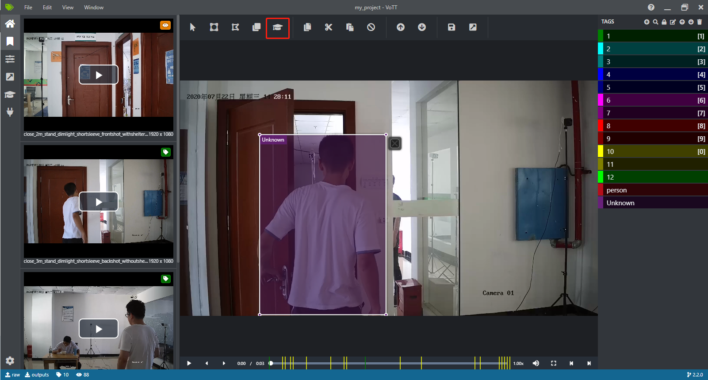Viewport: 708px width, 380px height.
Task: Save project with floppy disk icon
Action: tap(452, 27)
